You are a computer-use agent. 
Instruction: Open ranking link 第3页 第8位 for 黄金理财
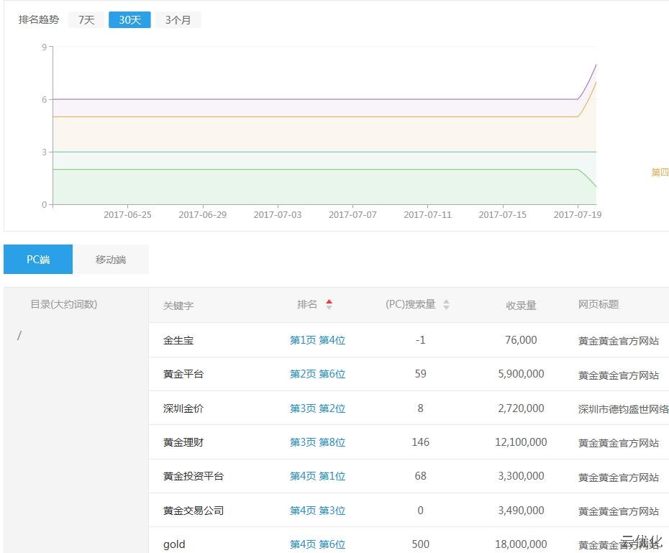(x=317, y=442)
